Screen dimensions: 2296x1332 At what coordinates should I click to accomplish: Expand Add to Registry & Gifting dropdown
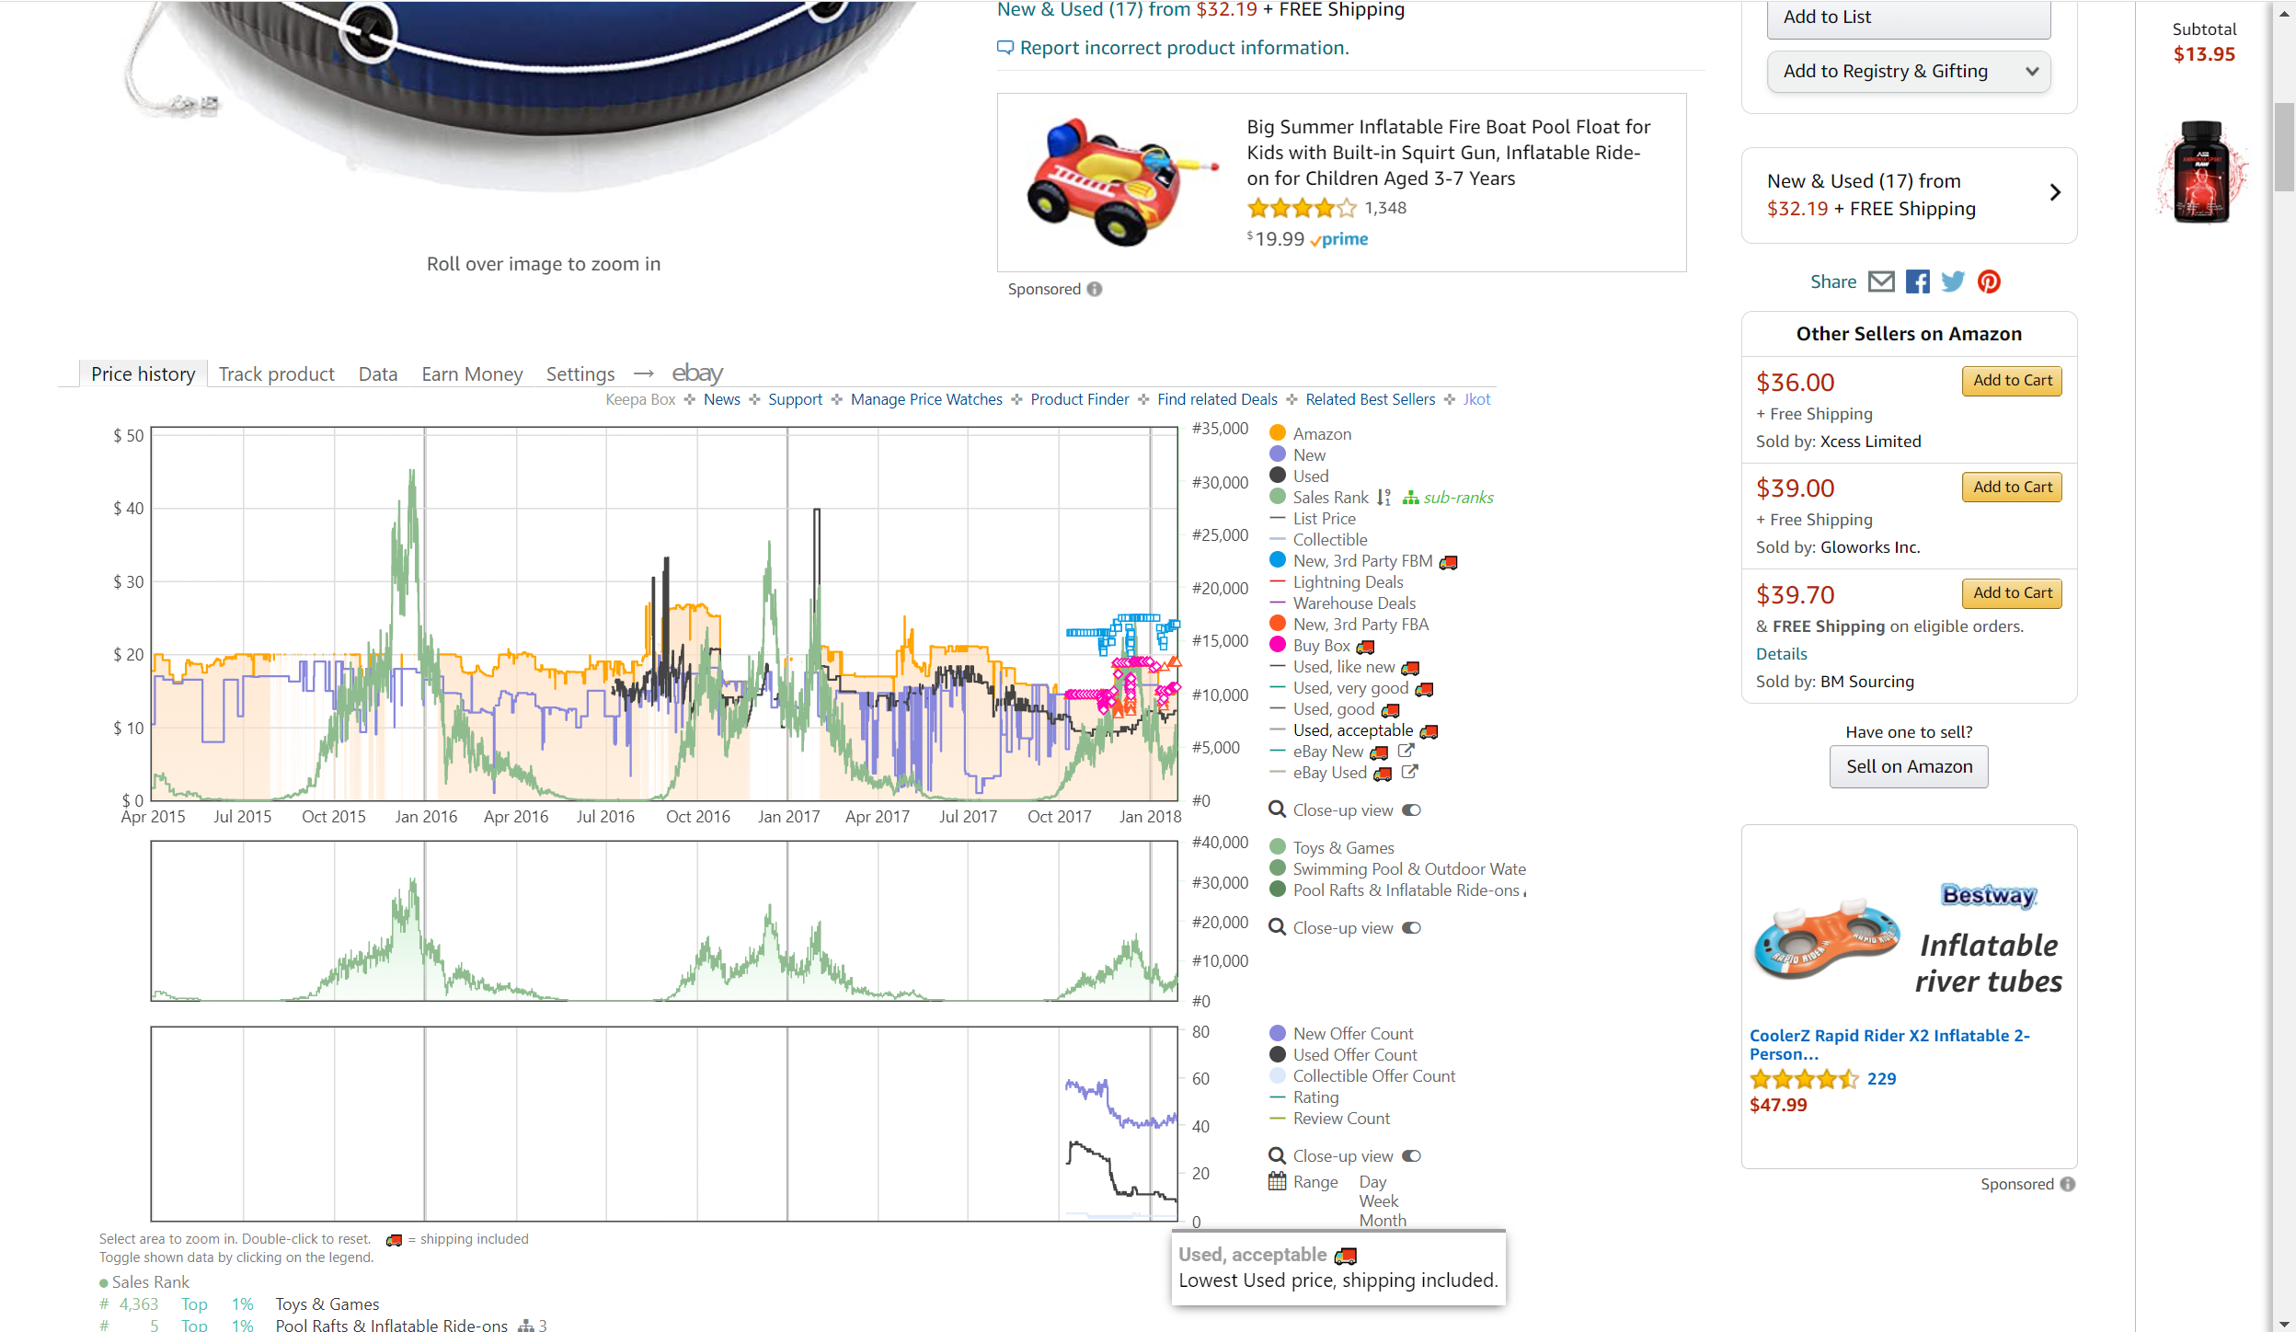2031,72
